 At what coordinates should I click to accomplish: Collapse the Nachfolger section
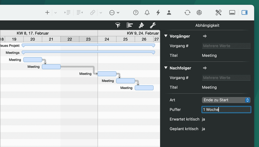[166, 68]
